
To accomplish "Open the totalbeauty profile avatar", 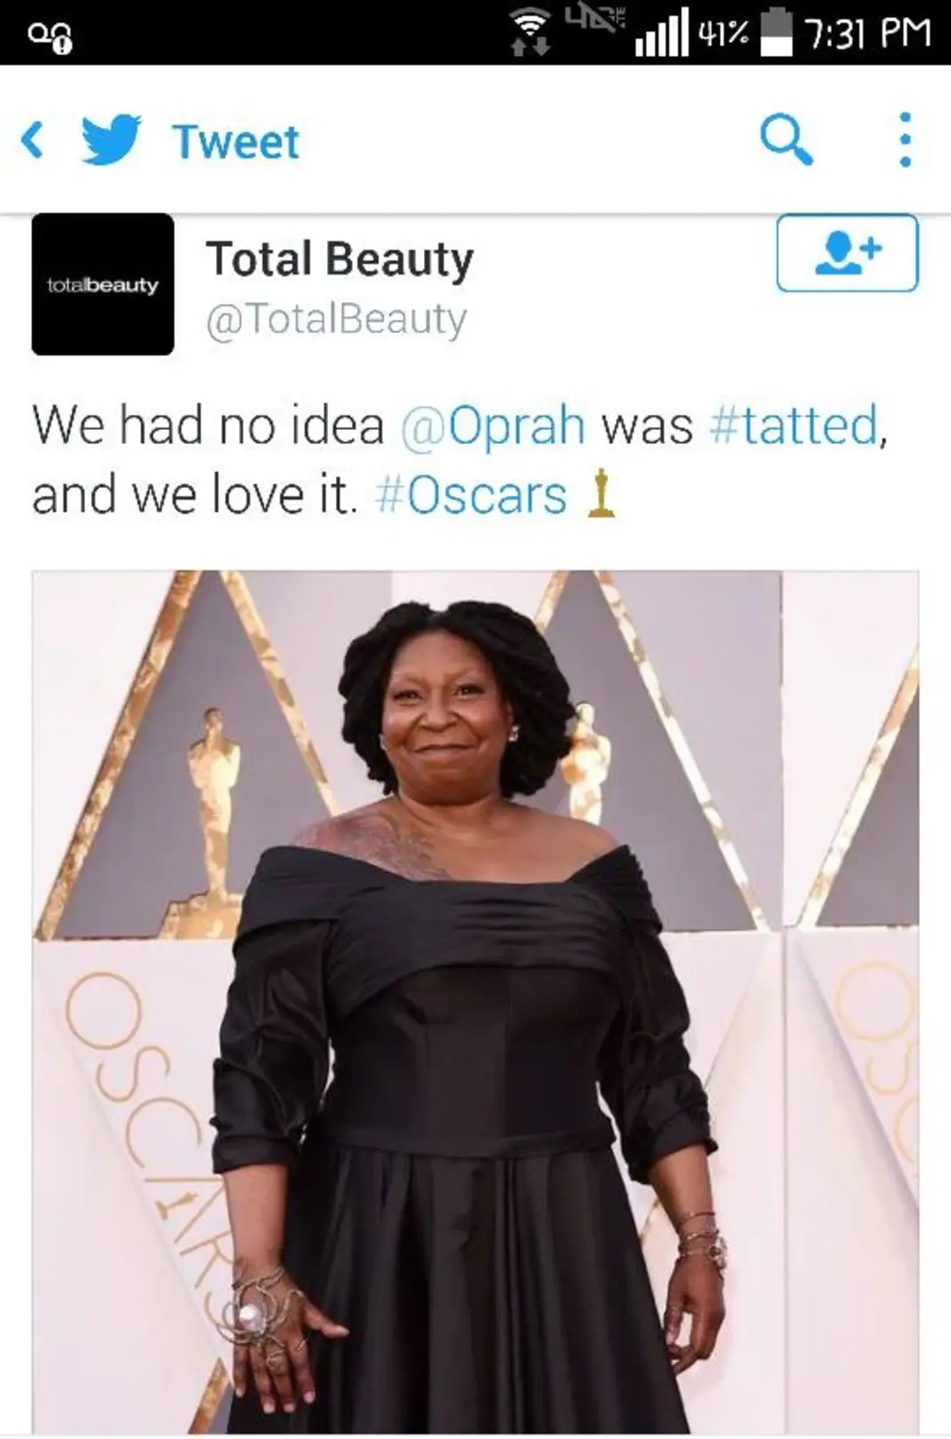I will pos(103,284).
